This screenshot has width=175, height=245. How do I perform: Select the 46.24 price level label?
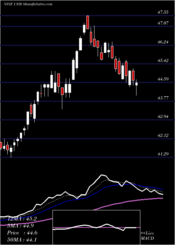163,42
